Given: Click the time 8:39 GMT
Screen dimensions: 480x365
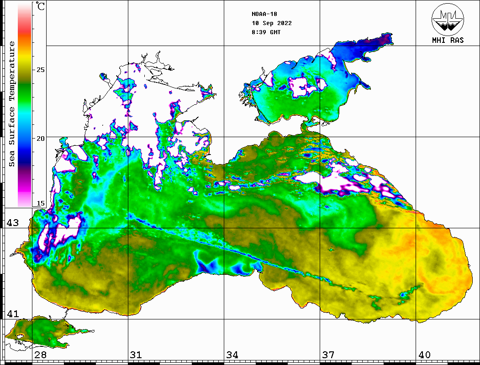Looking at the screenshot, I should click(x=266, y=32).
